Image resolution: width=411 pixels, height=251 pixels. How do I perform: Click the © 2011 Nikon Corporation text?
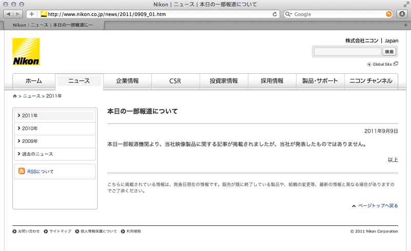375,232
